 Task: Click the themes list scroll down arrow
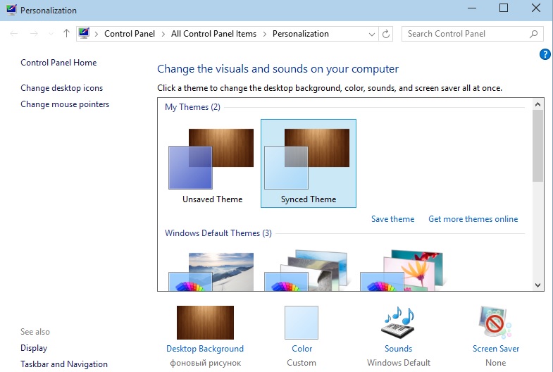[x=538, y=285]
